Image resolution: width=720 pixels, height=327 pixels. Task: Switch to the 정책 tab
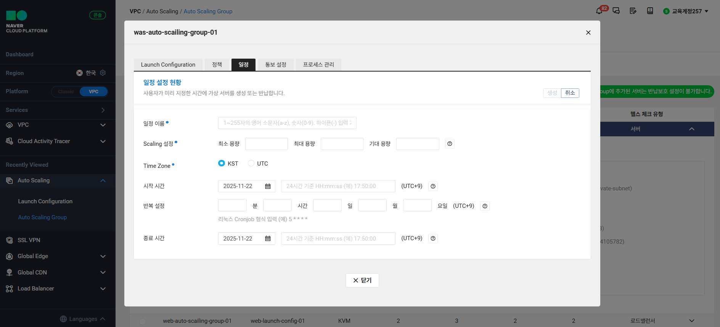(x=217, y=65)
